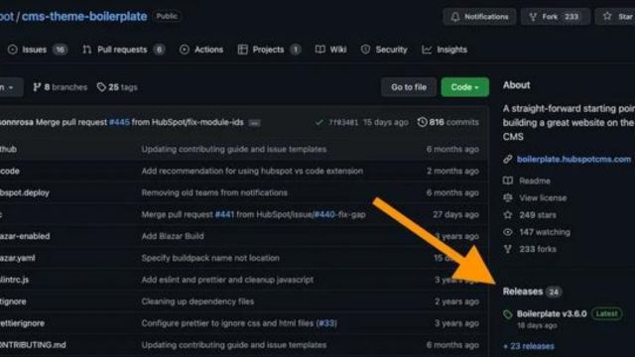Click the Wiki book icon
Viewport: 635px width, 357px height.
319,50
